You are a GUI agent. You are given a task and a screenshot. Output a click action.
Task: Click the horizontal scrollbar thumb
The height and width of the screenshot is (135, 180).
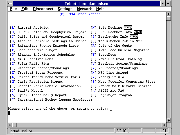point(15,125)
